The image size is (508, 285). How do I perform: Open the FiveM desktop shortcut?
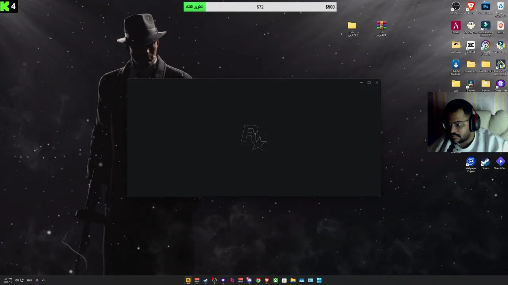point(456,27)
